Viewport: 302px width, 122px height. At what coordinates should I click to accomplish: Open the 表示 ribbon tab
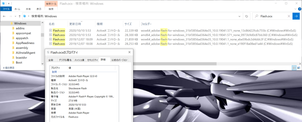[39, 9]
